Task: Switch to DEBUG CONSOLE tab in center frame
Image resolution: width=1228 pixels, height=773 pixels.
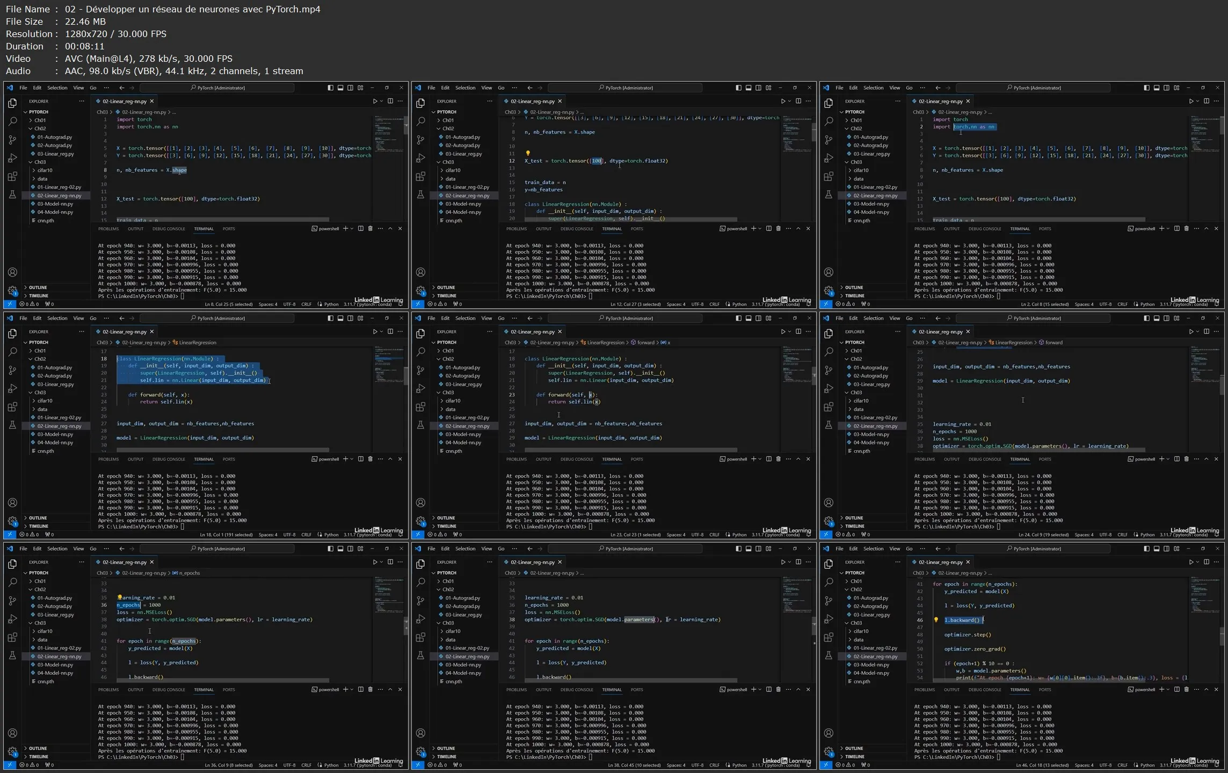Action: pos(577,459)
